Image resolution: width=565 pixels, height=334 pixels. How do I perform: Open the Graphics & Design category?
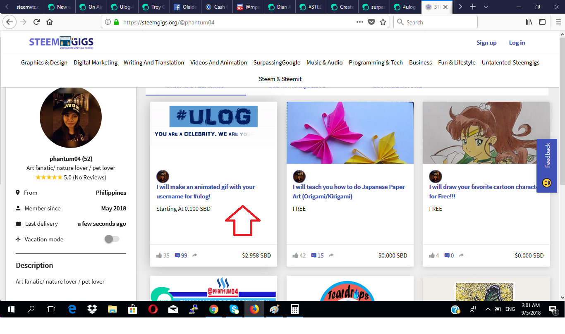(x=44, y=62)
